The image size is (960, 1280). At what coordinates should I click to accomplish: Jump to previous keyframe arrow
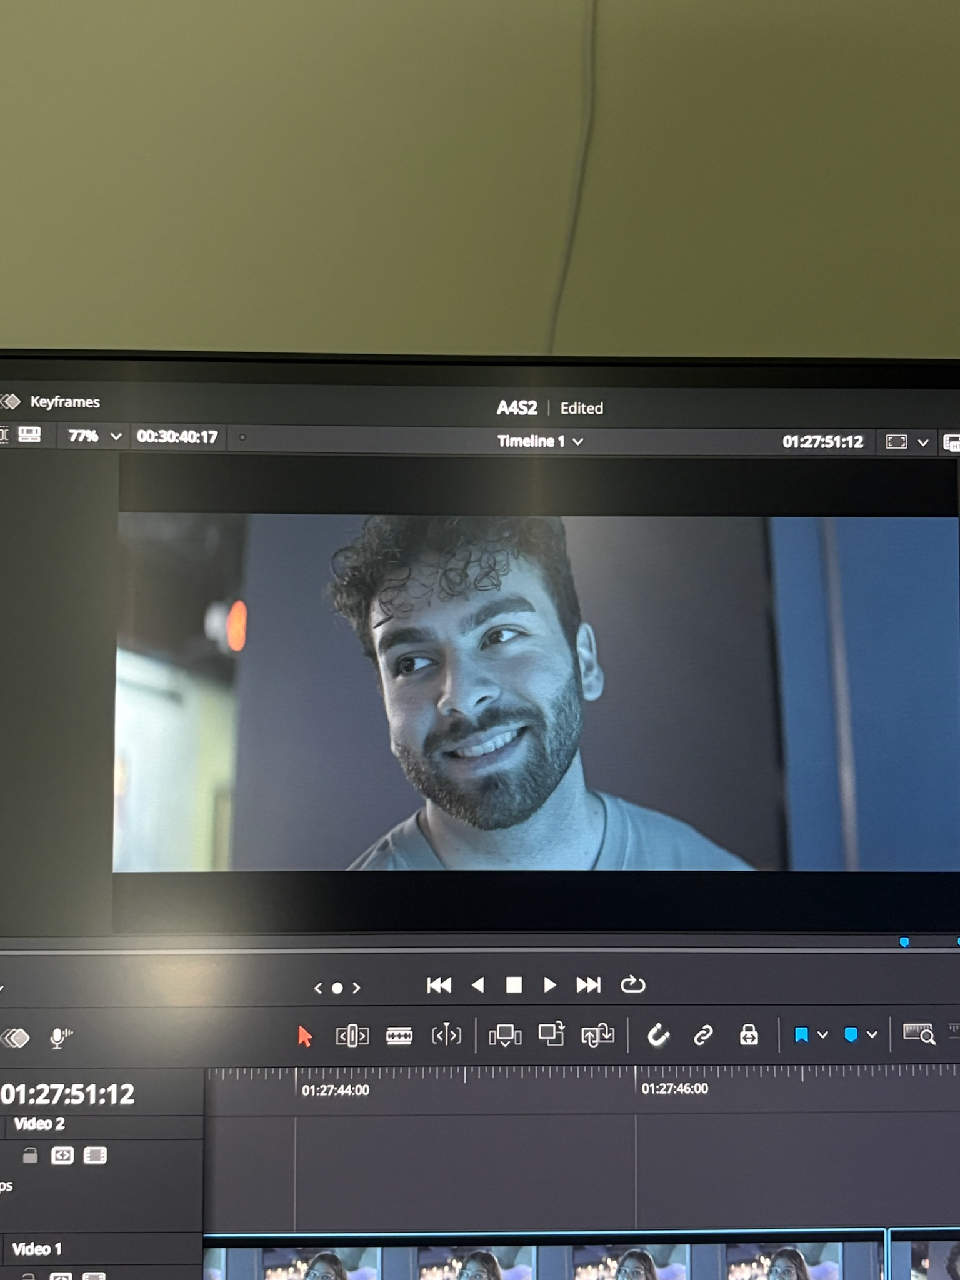click(318, 988)
